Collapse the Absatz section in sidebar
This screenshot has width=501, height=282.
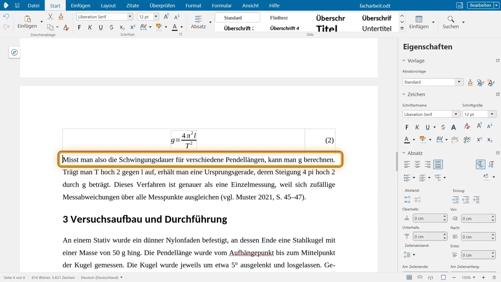click(x=404, y=153)
